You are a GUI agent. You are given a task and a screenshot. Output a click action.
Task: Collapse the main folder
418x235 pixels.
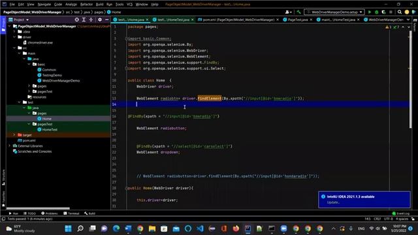click(x=20, y=54)
